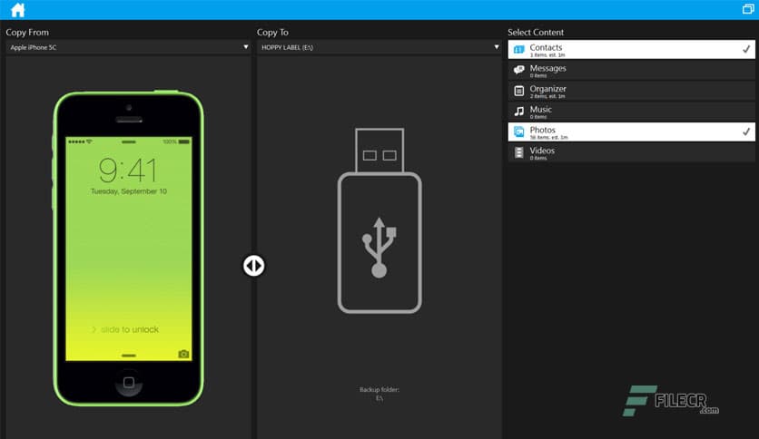Uncheck the Contacts checkmark
This screenshot has height=439, width=759.
point(746,49)
